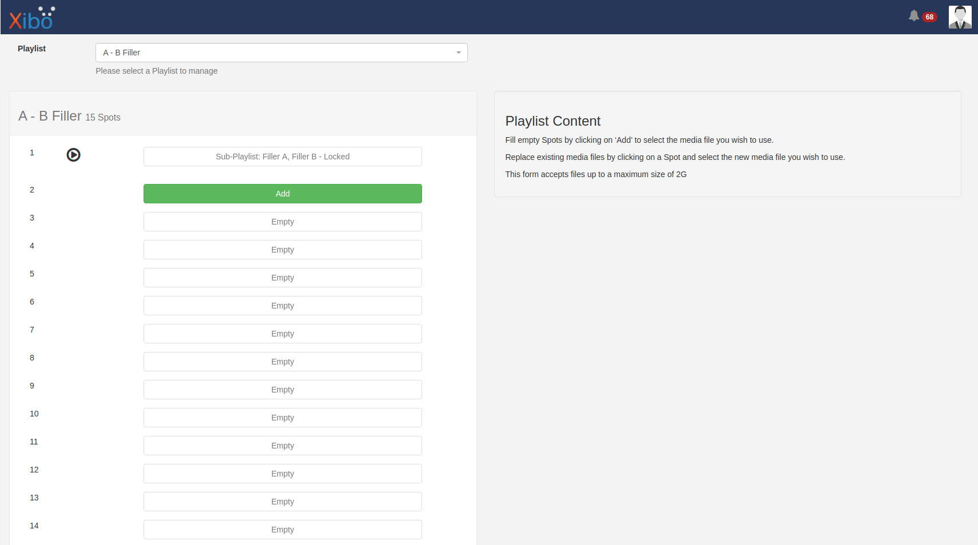The height and width of the screenshot is (545, 978).
Task: Click the Playlist Content heading
Action: 552,121
